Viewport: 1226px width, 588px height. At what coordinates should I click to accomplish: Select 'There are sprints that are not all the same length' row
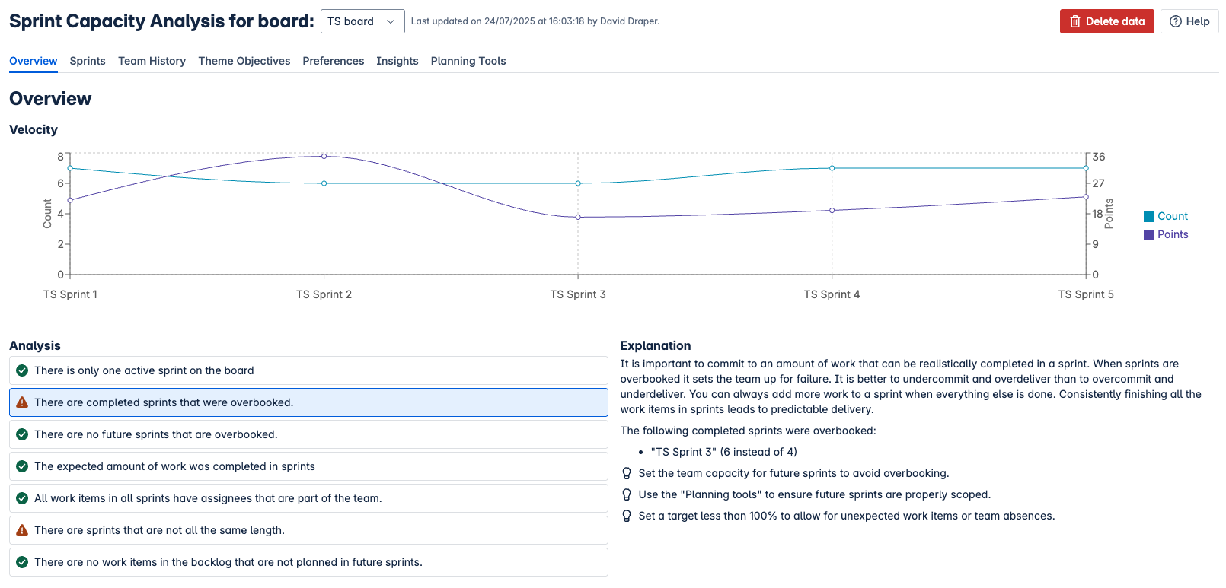[x=308, y=530]
